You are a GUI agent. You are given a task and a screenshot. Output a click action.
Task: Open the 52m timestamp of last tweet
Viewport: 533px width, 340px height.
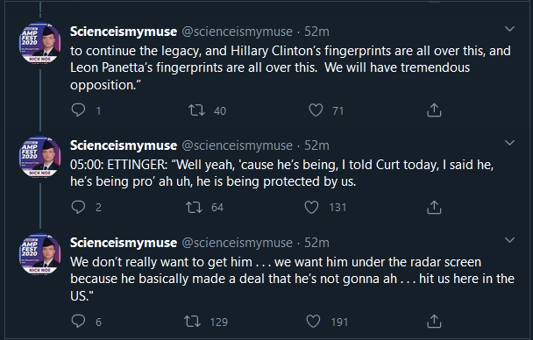click(x=316, y=243)
